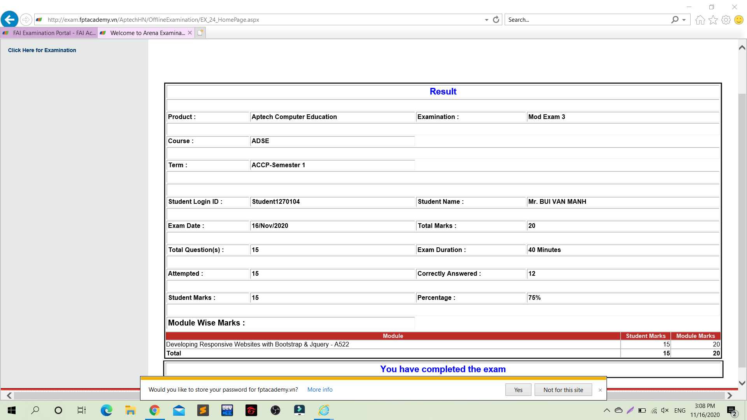
Task: Click the '40 Minutes' exam duration value
Action: (544, 250)
